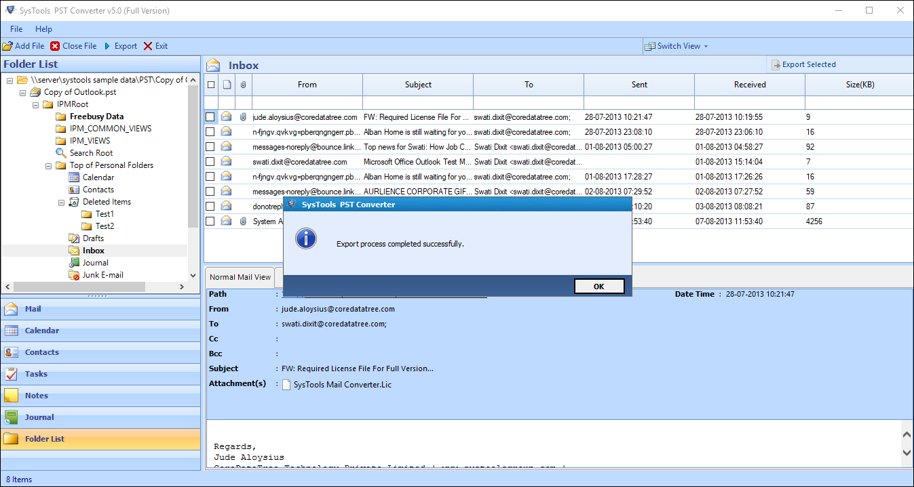Open the File menu
This screenshot has height=487, width=914.
16,29
